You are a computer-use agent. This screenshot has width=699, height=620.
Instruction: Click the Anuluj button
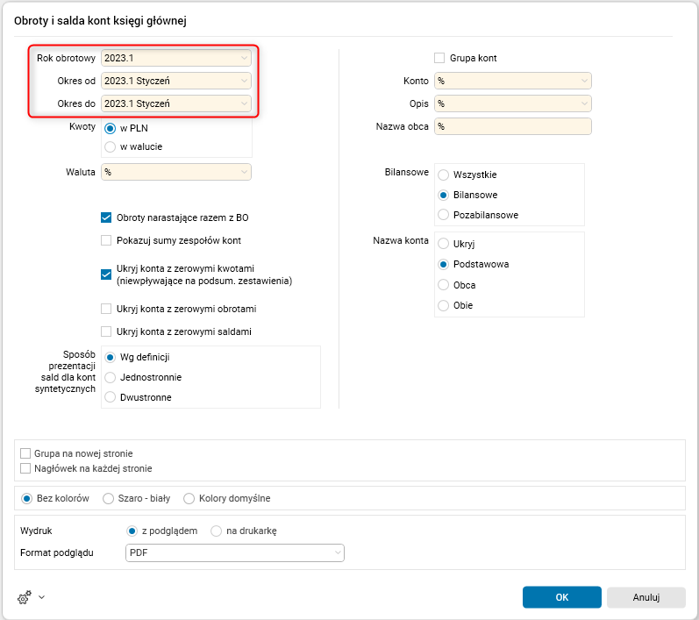646,597
